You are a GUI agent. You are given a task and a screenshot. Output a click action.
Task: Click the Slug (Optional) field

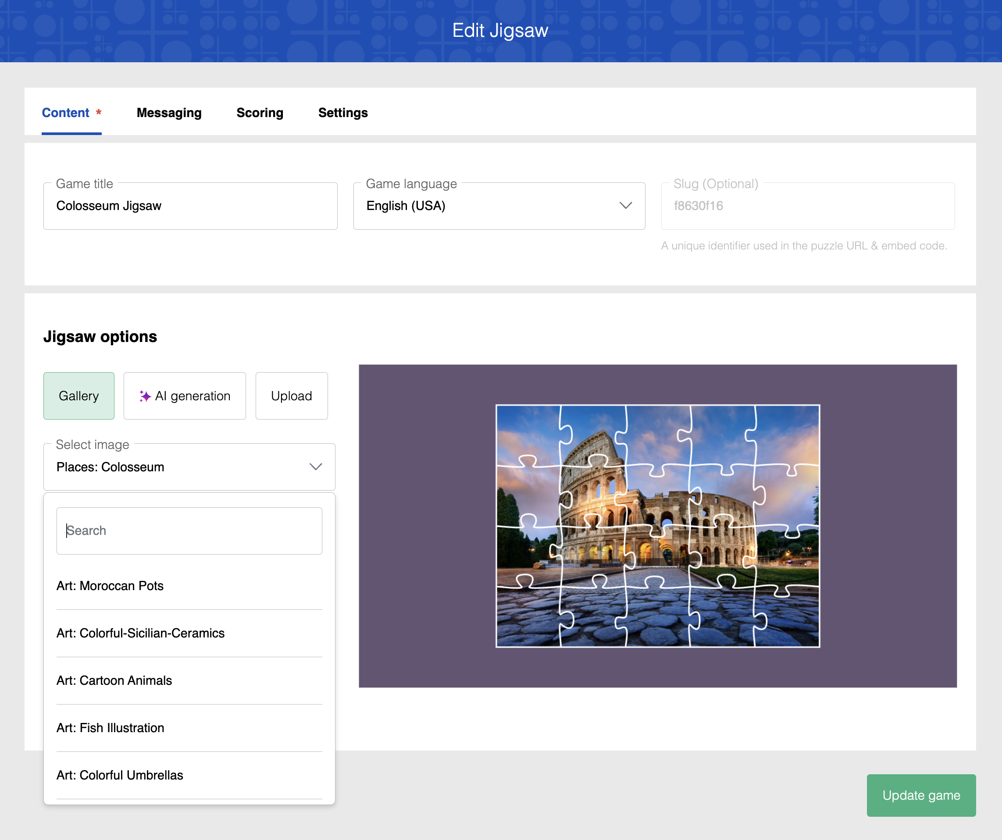click(x=808, y=206)
